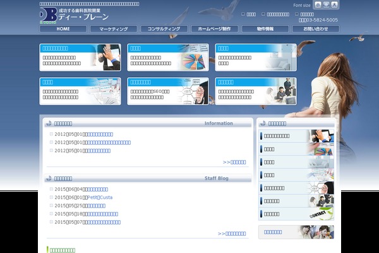The width and height of the screenshot is (379, 253).
Task: Click the sidebar banner with two women photo
Action: point(296,232)
